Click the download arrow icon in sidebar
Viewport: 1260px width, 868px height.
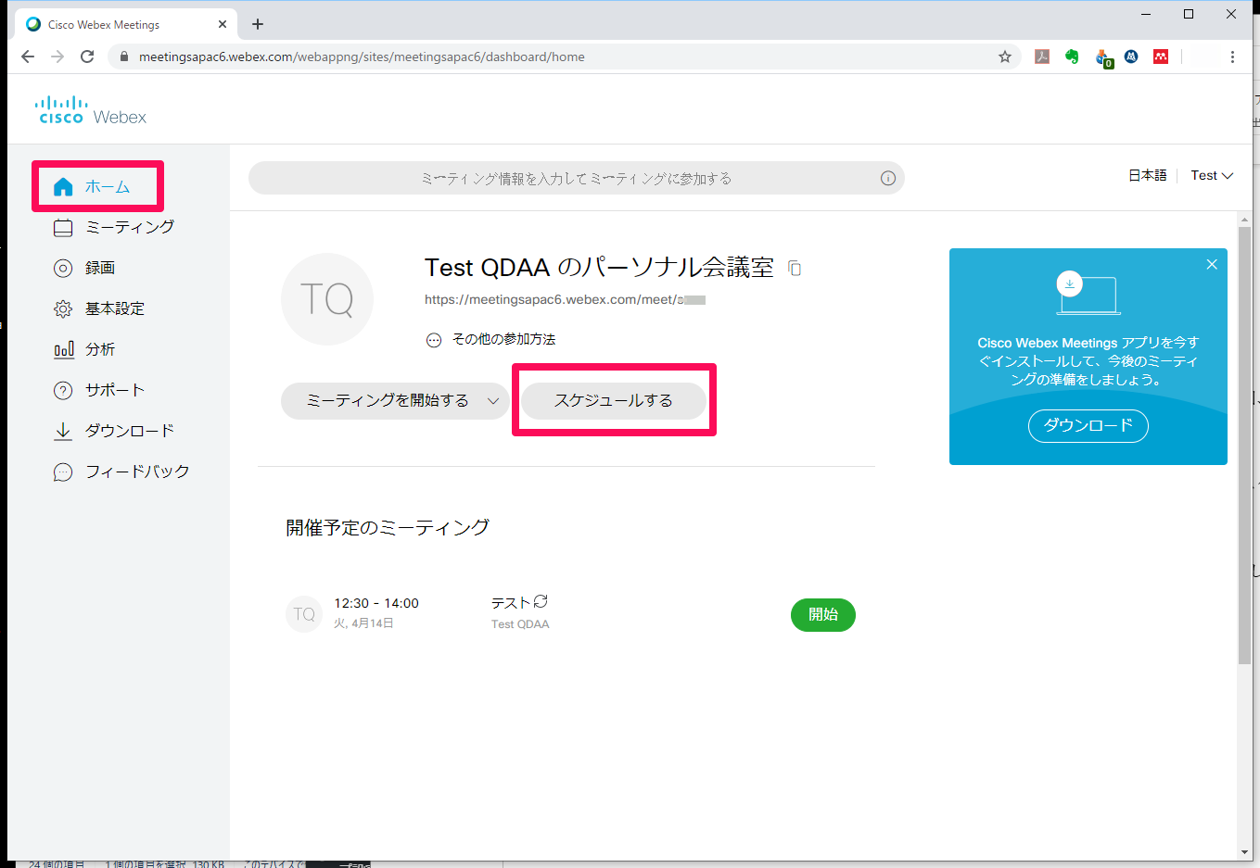tap(63, 432)
